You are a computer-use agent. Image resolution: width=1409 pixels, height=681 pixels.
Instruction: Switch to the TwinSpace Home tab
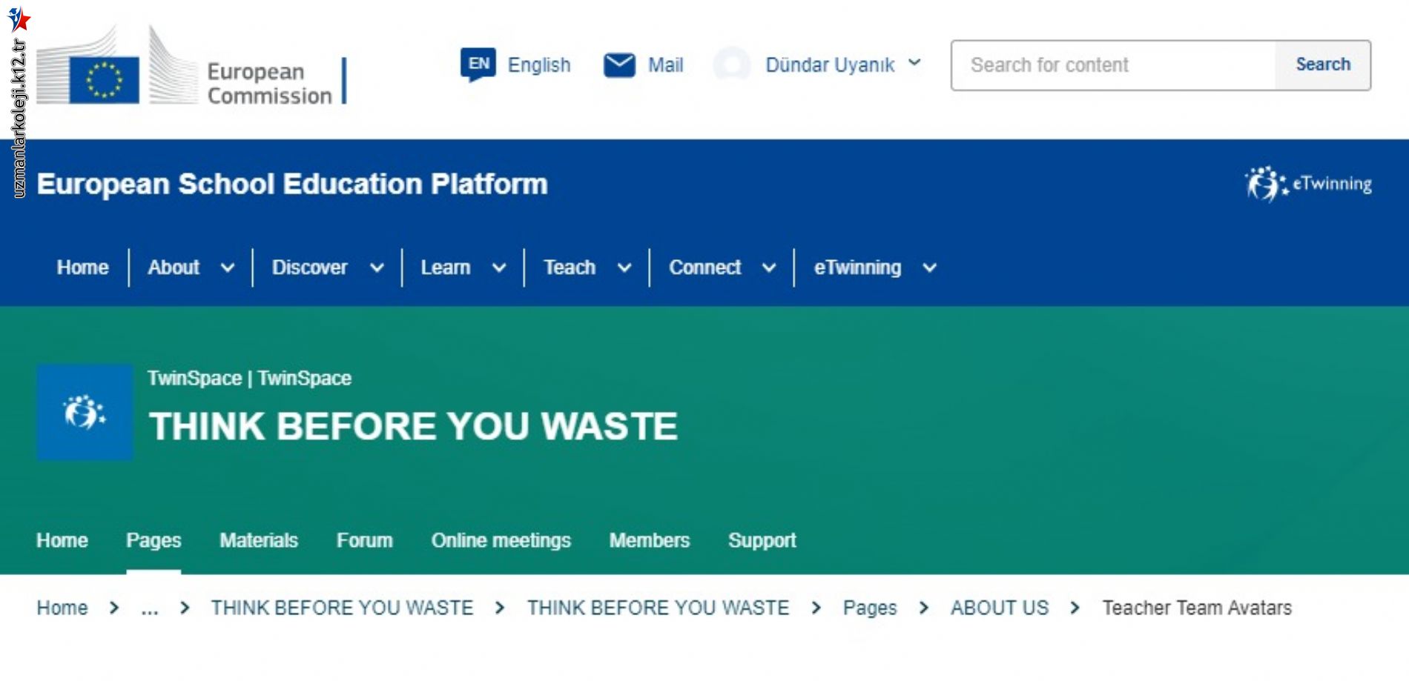point(62,540)
